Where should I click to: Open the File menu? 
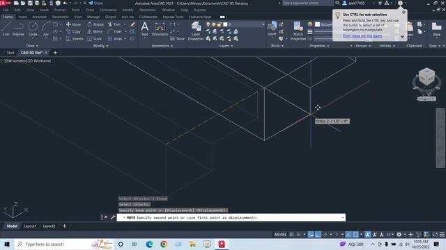point(6,10)
